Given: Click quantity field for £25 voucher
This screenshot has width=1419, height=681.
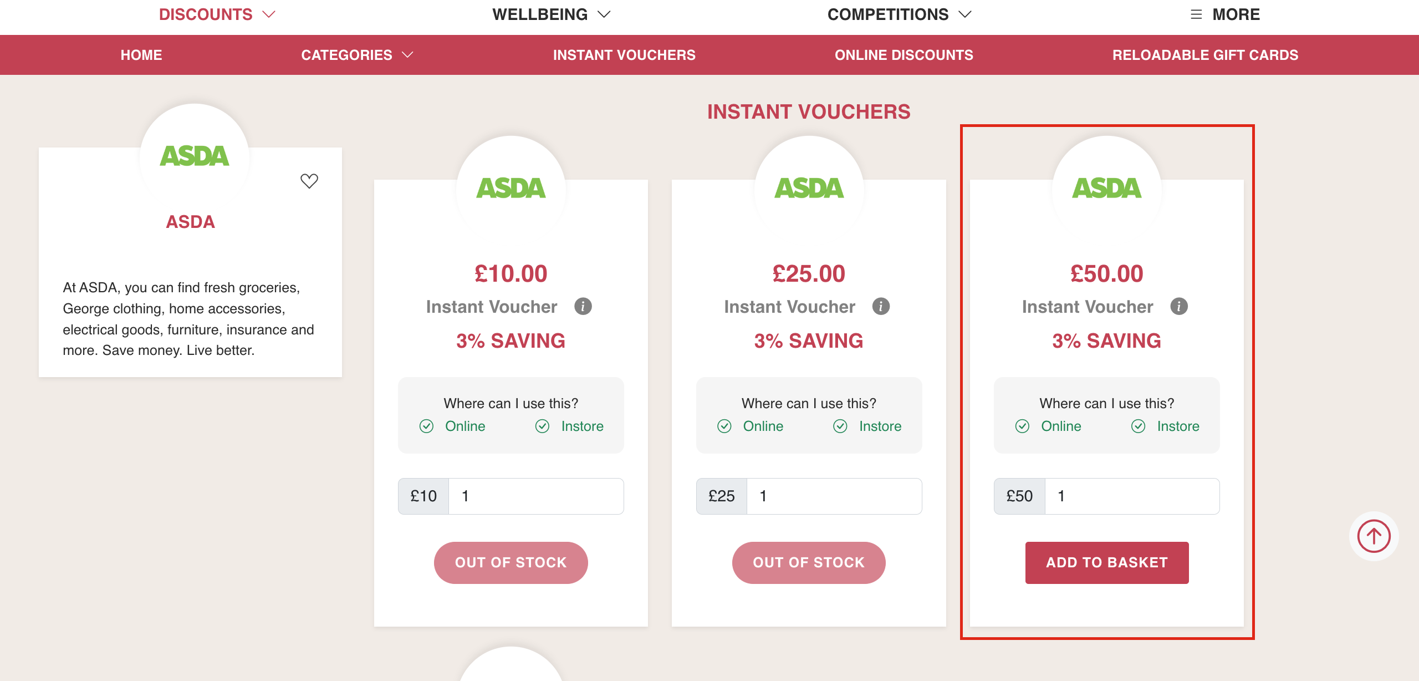Looking at the screenshot, I should click(834, 496).
